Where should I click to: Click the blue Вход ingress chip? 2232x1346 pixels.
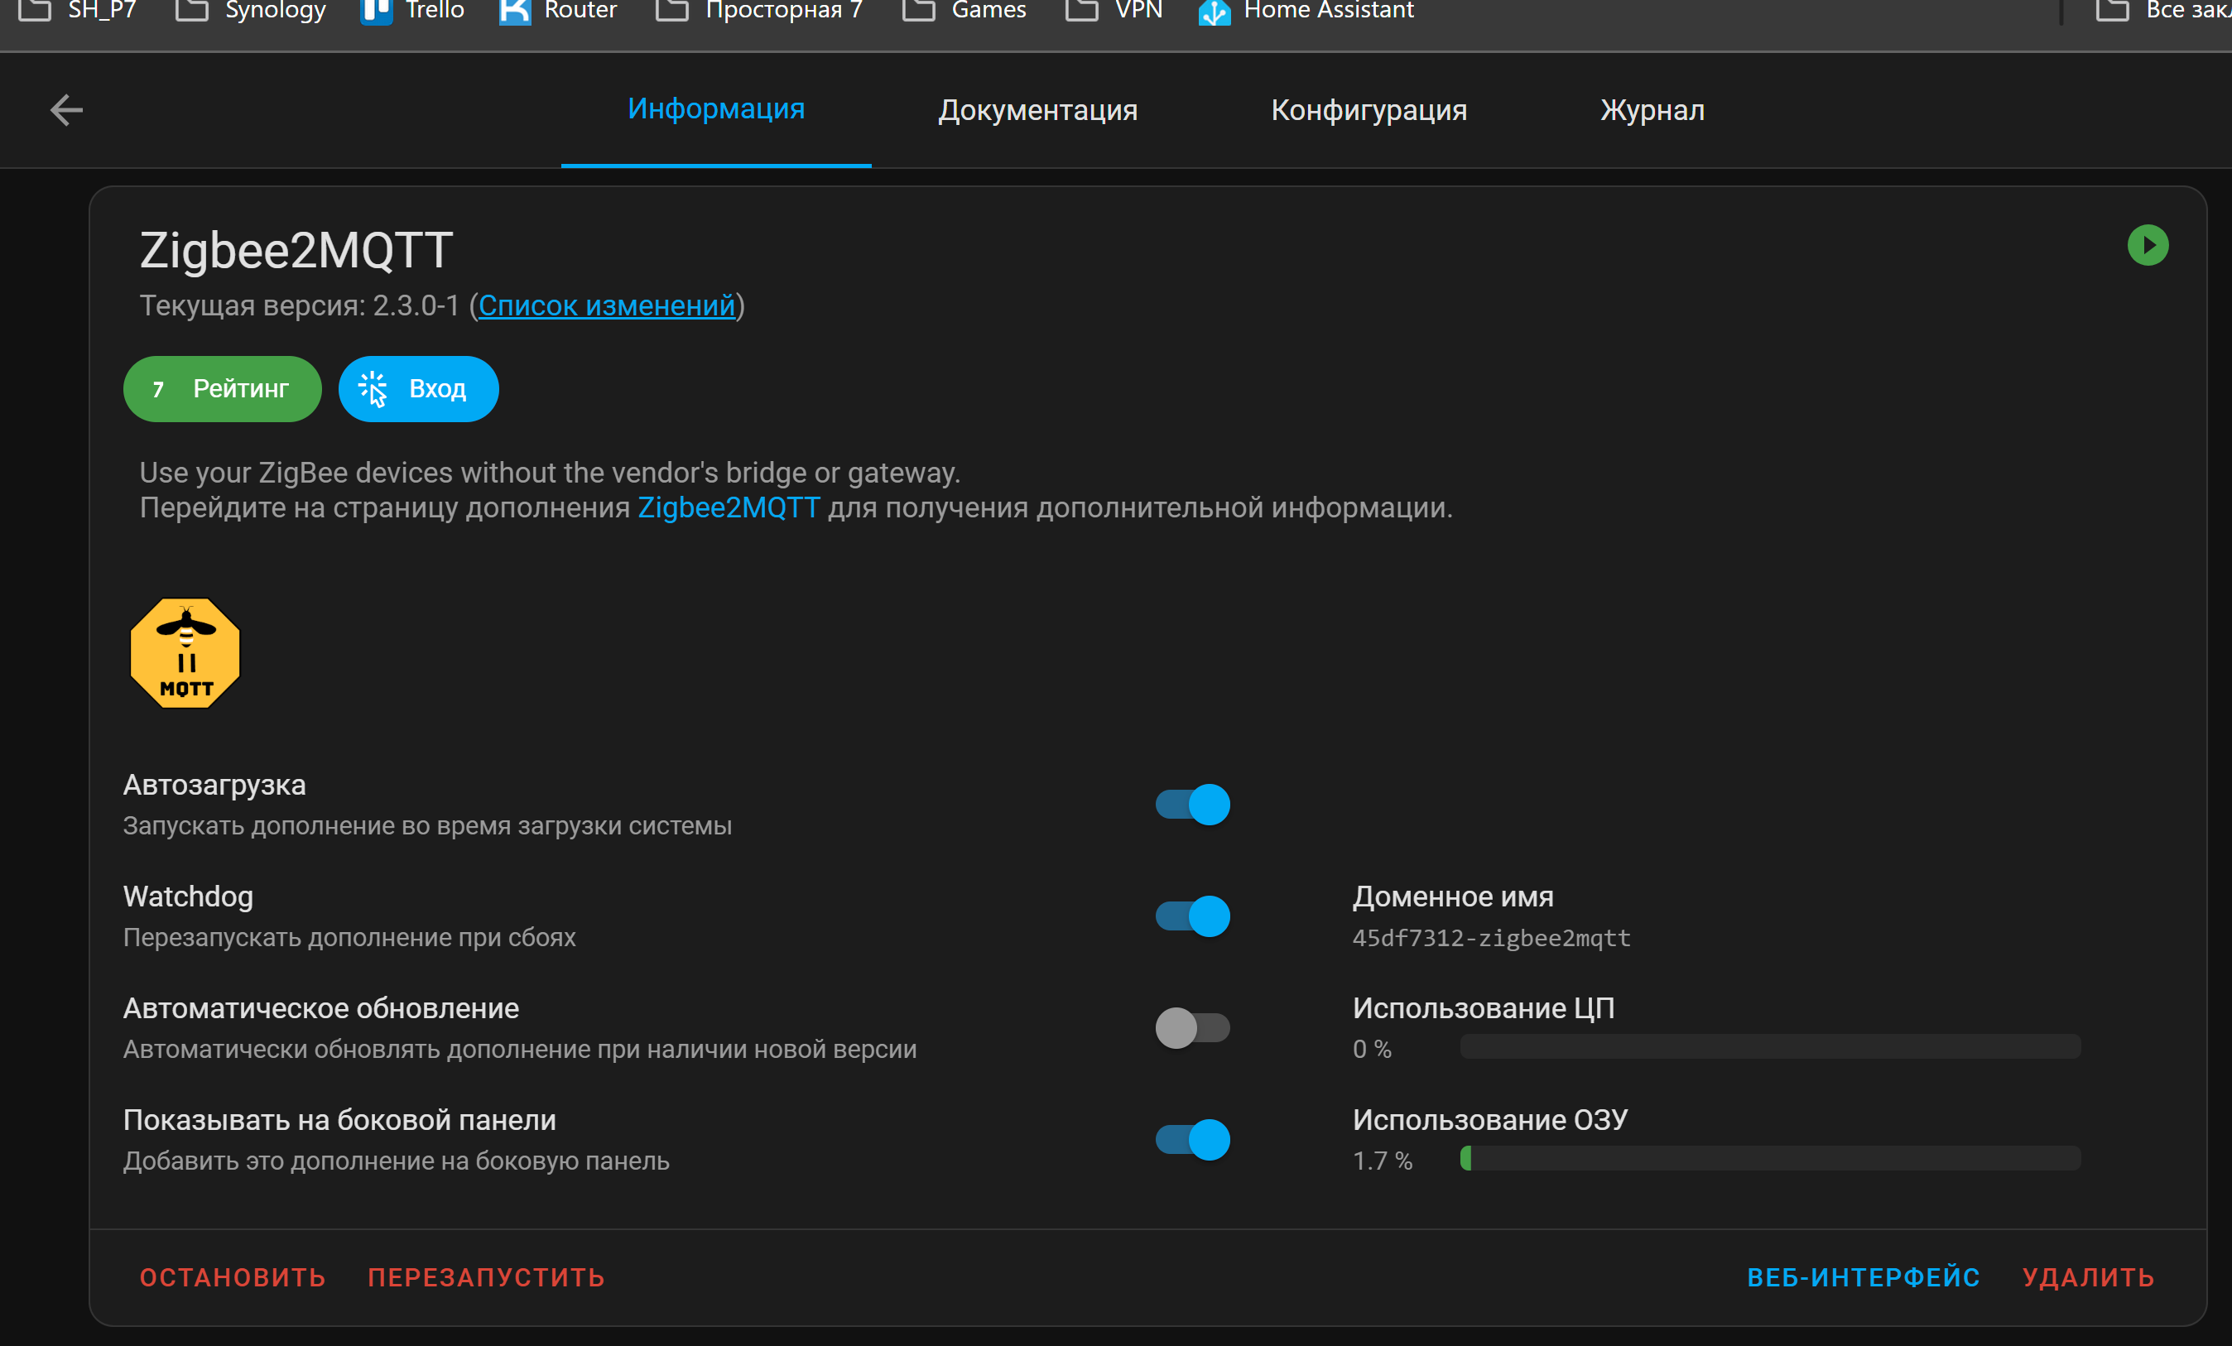[x=419, y=388]
